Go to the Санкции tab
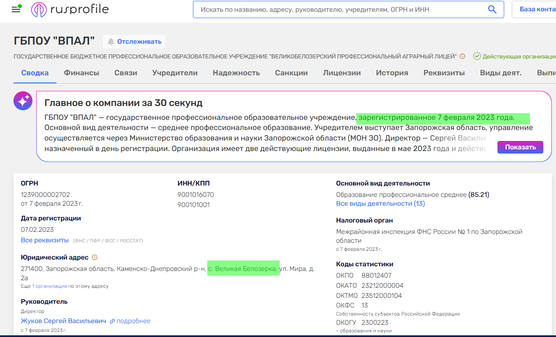 (x=291, y=73)
